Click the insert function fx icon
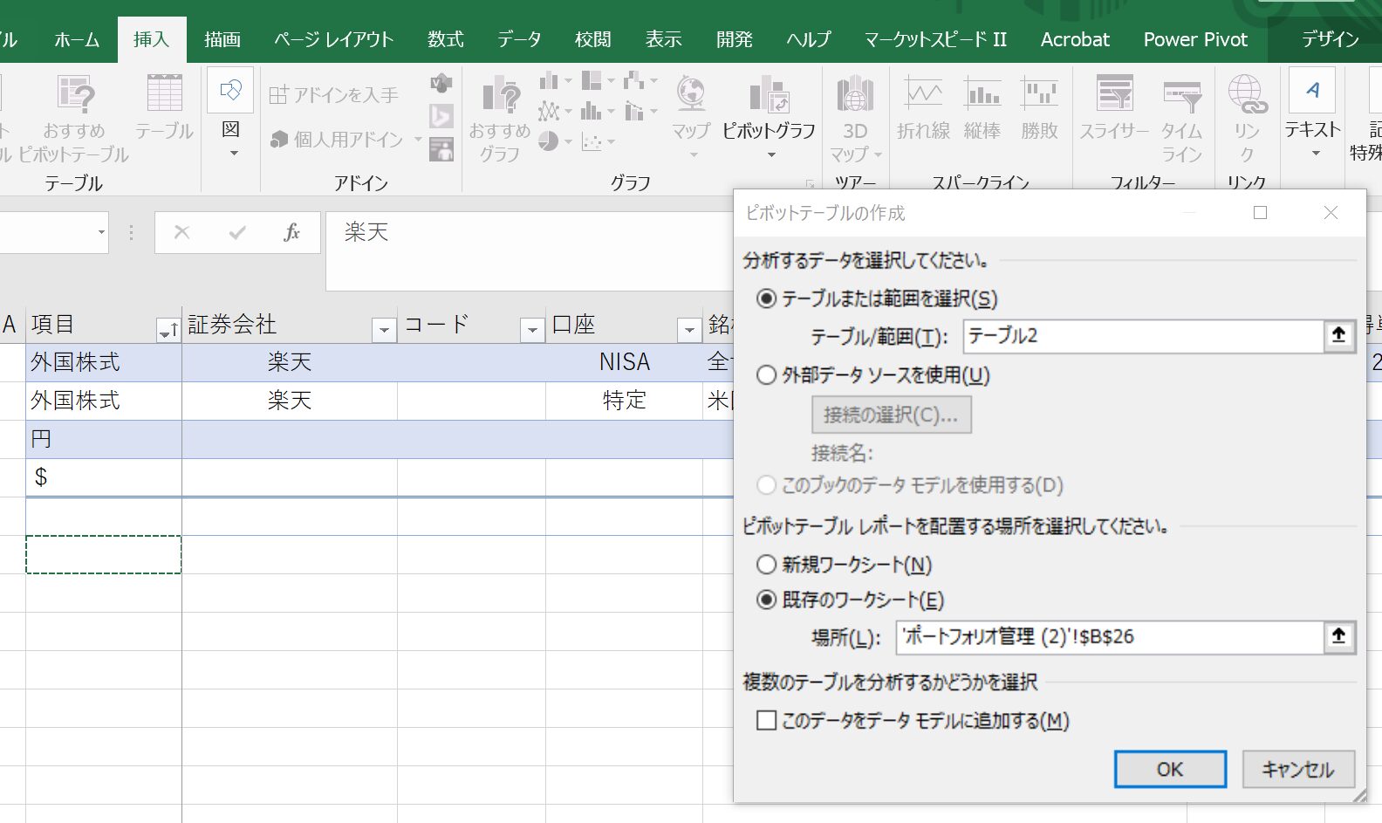This screenshot has height=823, width=1382. pos(291,232)
